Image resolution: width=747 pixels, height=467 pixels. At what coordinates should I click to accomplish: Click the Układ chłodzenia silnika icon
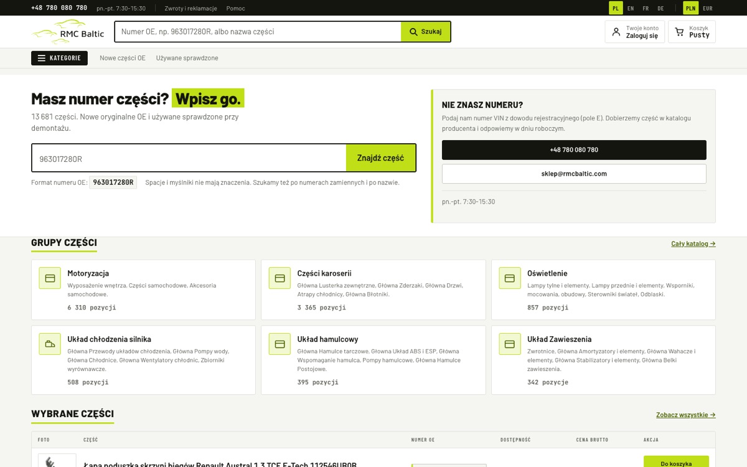[50, 344]
